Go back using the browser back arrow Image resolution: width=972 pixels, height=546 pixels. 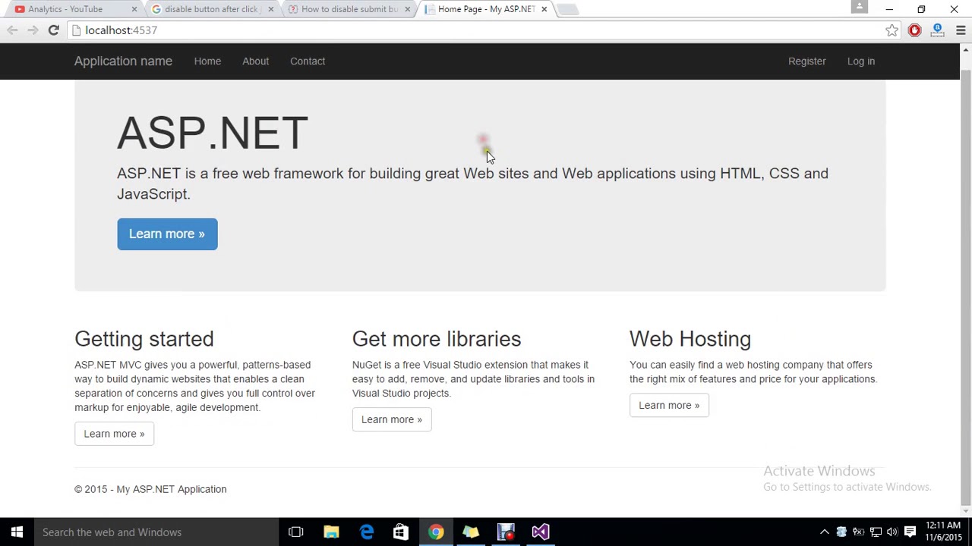[12, 30]
